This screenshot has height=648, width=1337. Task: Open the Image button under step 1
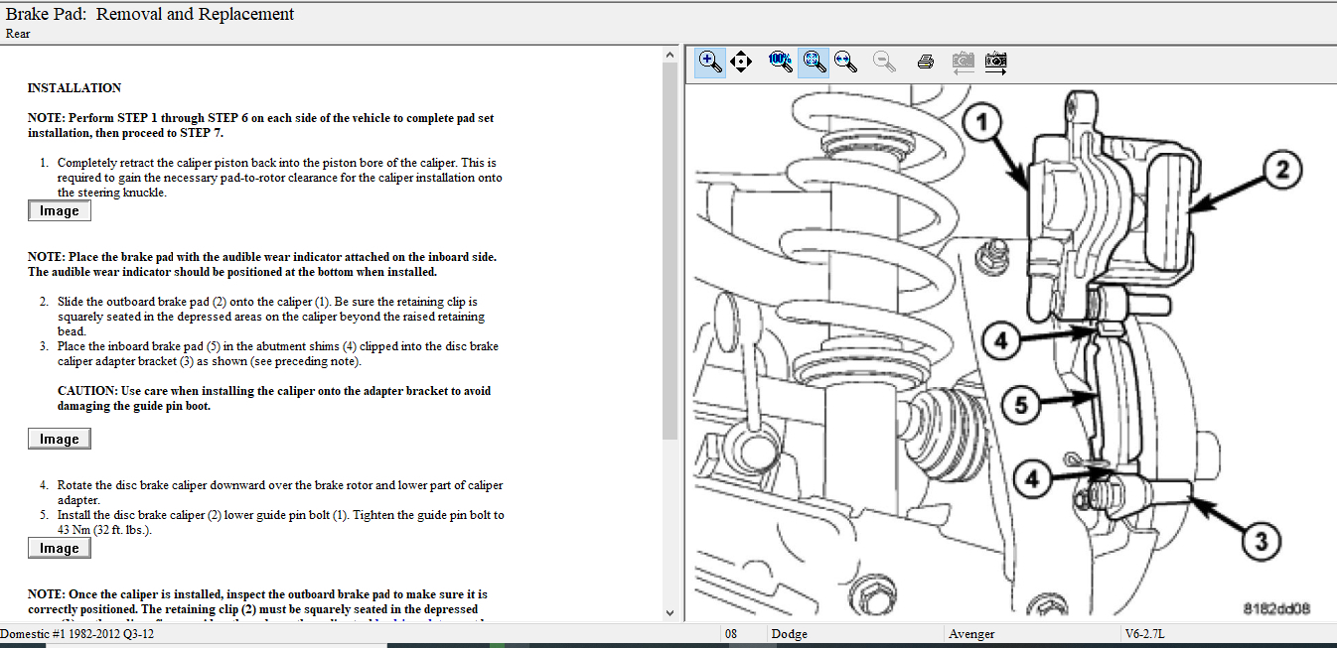[x=60, y=211]
